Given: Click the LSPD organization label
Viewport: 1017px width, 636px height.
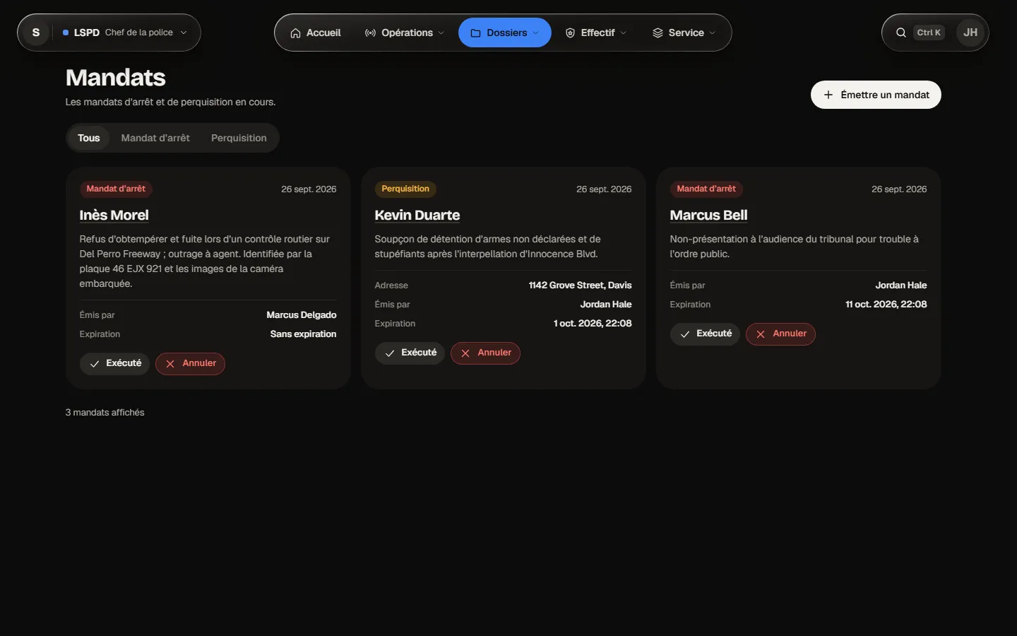Looking at the screenshot, I should click(x=87, y=33).
